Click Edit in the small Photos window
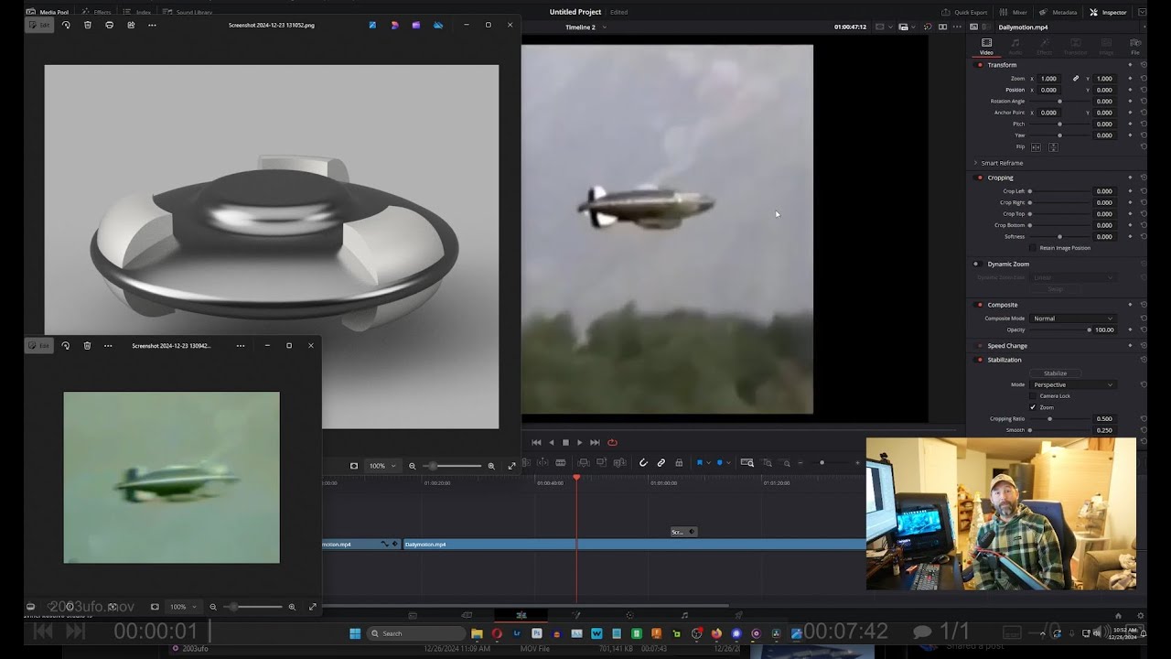 pos(40,346)
